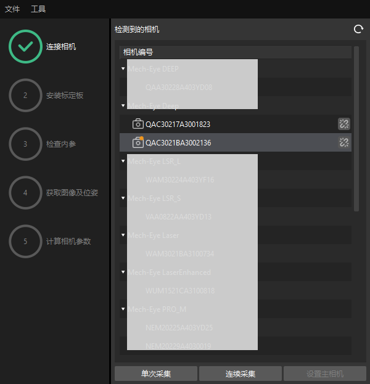Click camera icon beside QAC30217A3001823
Screen dimensions: 370x384
tap(138, 124)
